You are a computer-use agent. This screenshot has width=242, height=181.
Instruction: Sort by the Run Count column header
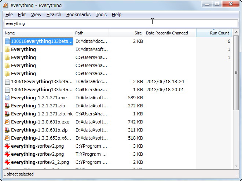pos(214,33)
